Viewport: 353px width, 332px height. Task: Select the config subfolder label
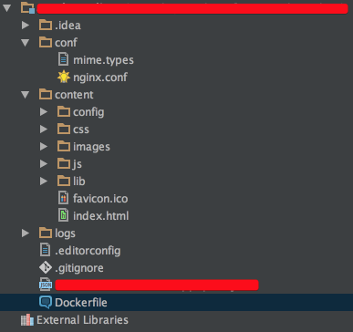tap(88, 112)
